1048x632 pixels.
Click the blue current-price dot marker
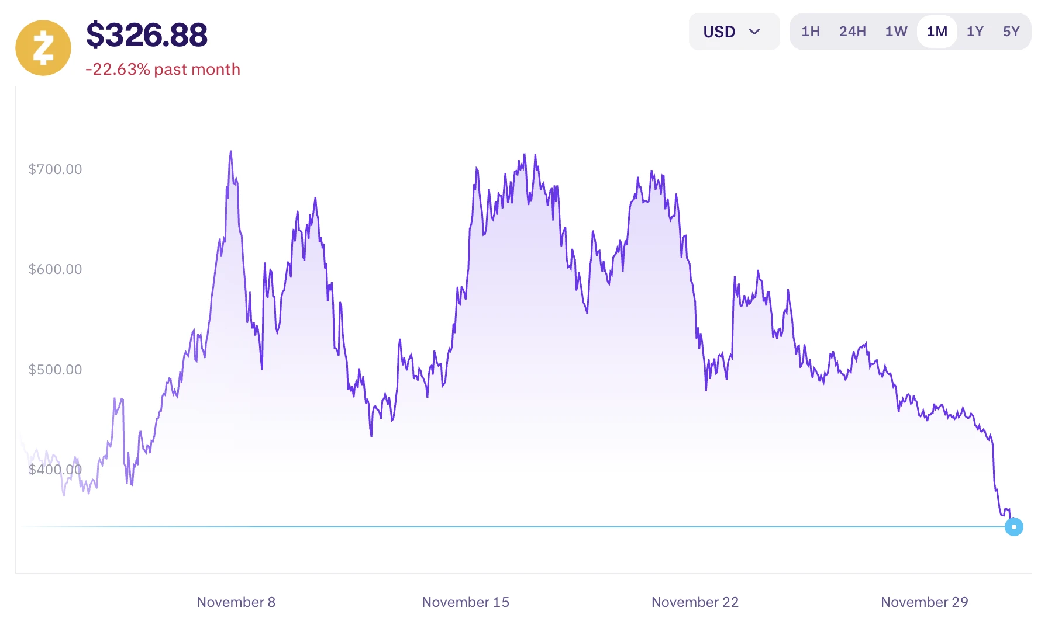click(x=1013, y=527)
